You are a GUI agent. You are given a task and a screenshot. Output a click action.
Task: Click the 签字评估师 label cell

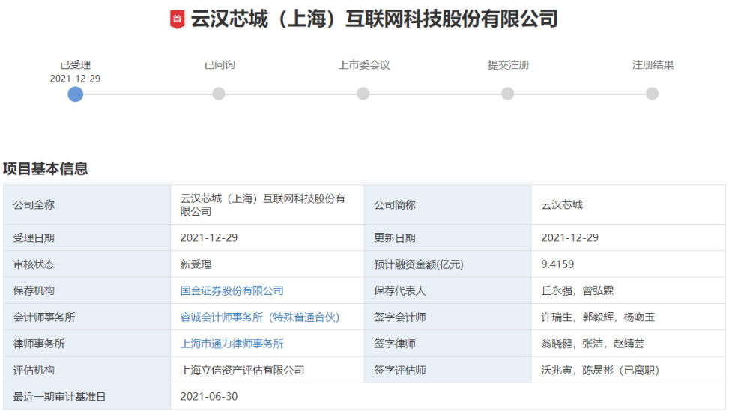point(448,370)
